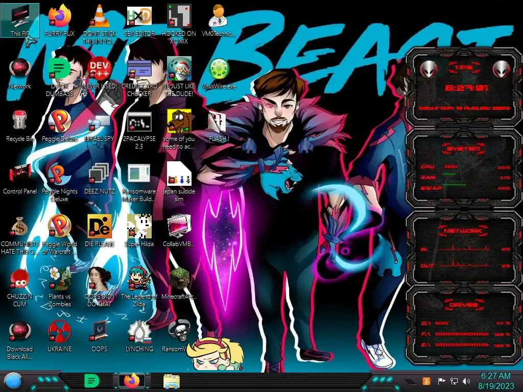Select the OOPS DID I DO THAT portrait icon
Screen dimensions: 523x392
click(100, 287)
